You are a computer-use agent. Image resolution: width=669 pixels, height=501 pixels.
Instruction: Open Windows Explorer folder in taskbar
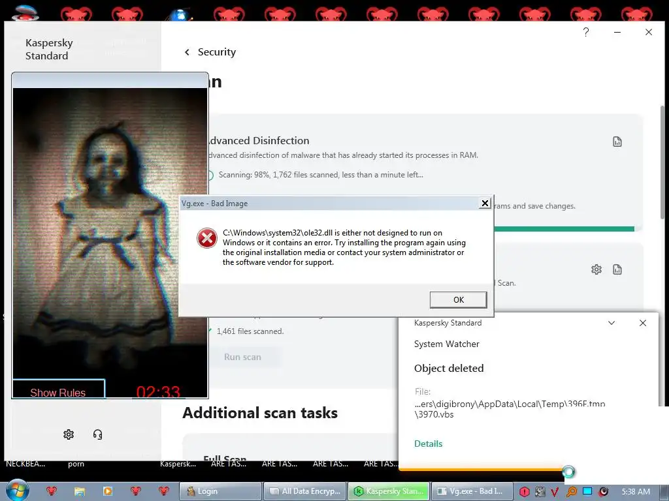pyautogui.click(x=79, y=491)
